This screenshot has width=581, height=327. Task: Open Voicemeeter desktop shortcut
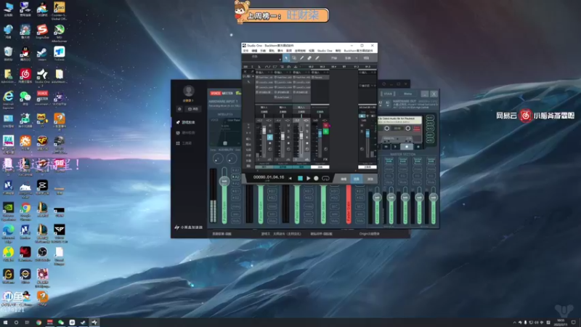tap(42, 98)
